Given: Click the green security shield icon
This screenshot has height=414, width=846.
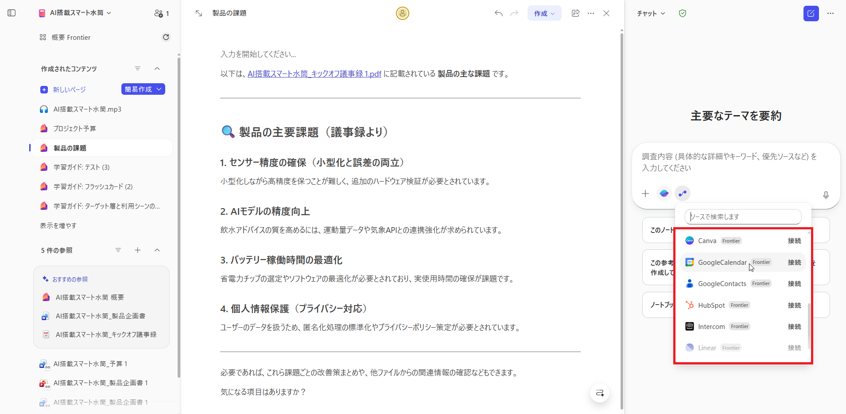Looking at the screenshot, I should tap(682, 13).
